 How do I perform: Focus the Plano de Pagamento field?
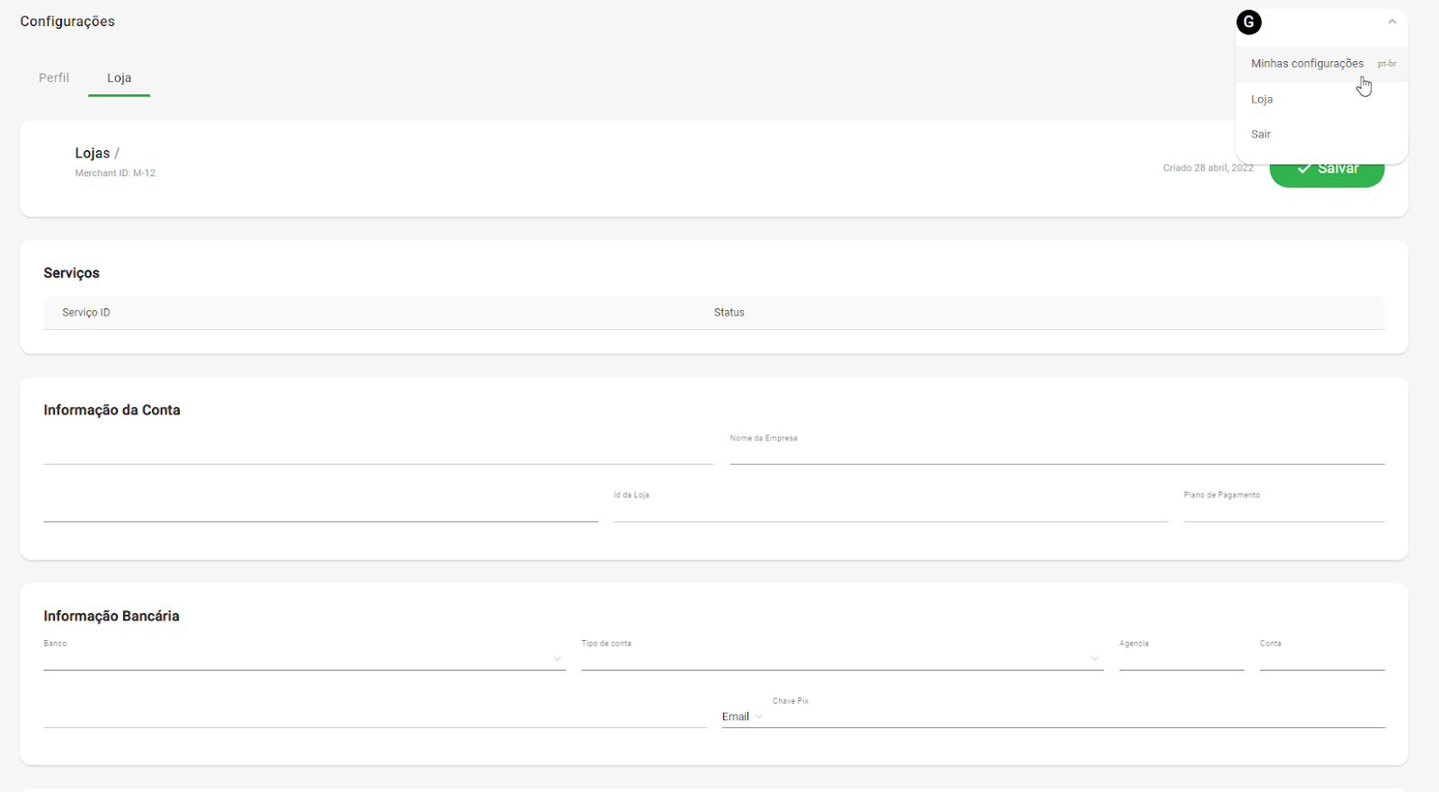[1284, 506]
